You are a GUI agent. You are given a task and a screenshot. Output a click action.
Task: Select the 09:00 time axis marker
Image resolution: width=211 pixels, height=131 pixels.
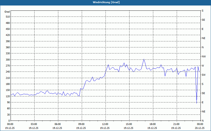point(82,124)
